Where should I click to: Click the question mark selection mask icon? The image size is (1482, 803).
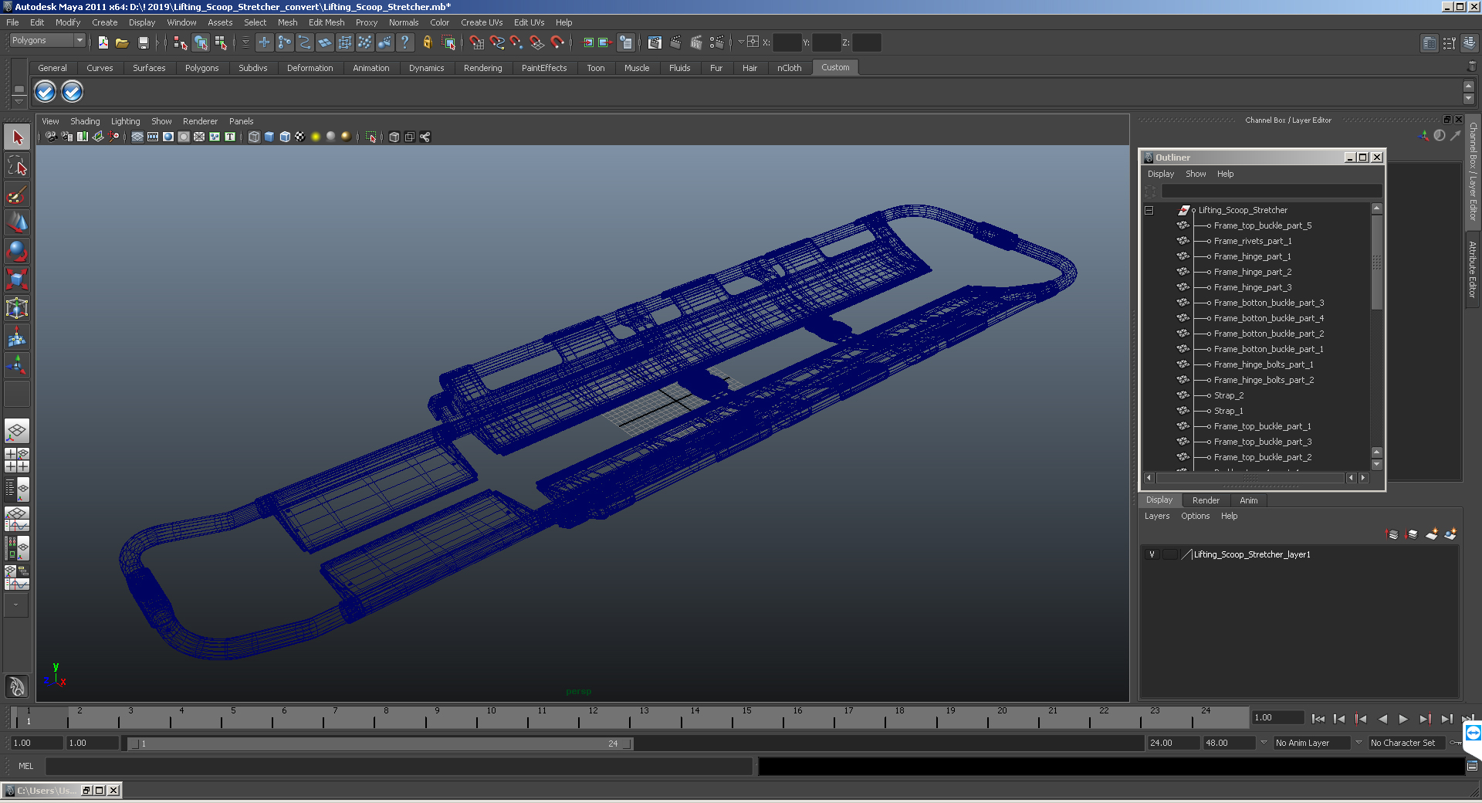[404, 42]
